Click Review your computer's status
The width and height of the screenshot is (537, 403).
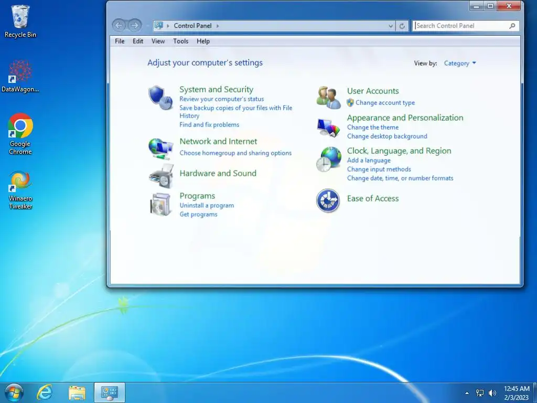pyautogui.click(x=222, y=99)
